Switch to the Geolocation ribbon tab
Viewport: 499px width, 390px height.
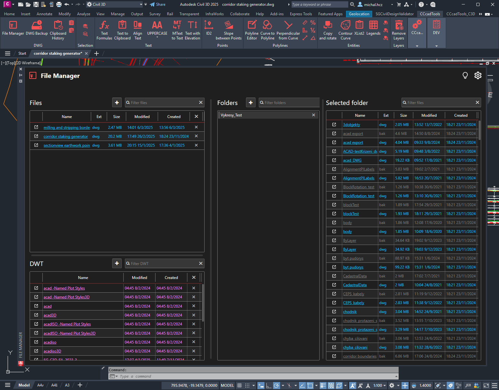coord(359,14)
